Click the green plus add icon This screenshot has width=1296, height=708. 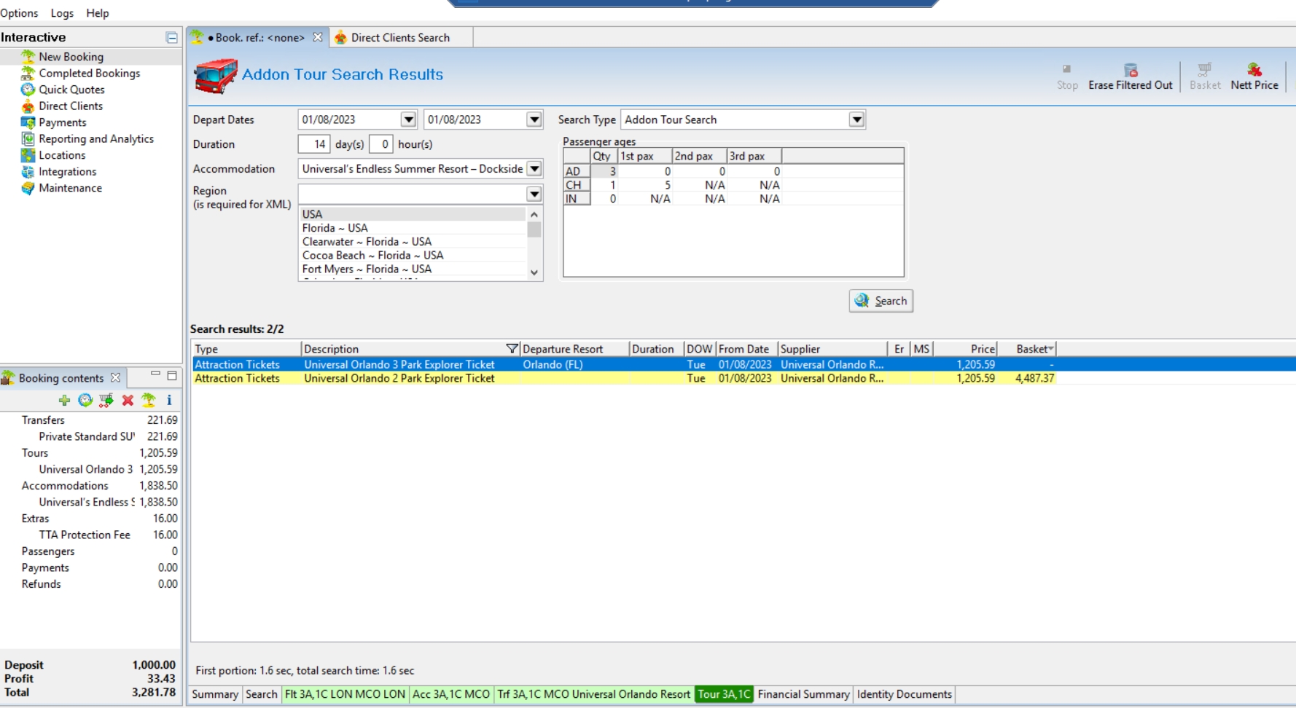64,400
